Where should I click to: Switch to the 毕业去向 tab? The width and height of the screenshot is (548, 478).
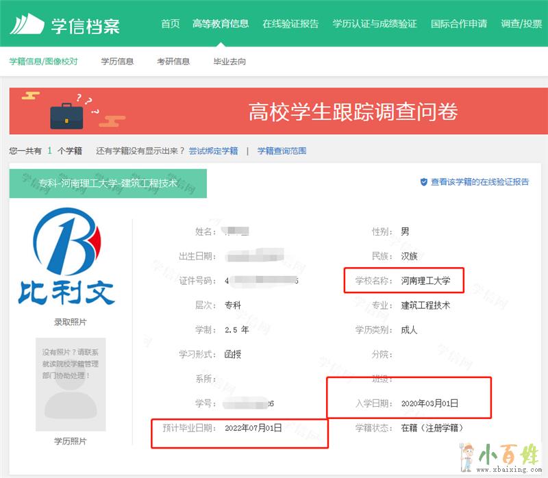coord(229,62)
